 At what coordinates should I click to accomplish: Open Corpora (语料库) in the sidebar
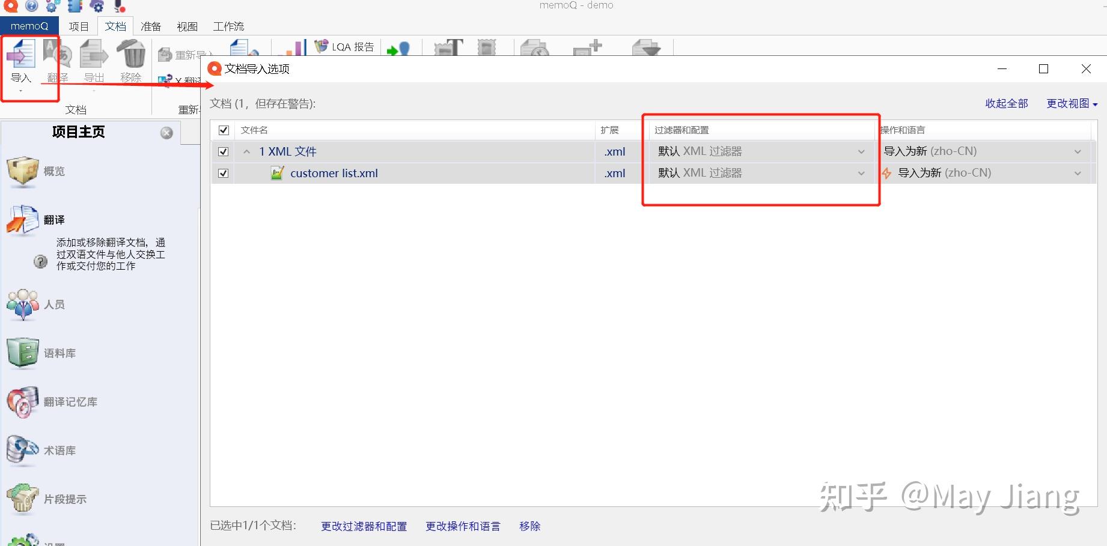pyautogui.click(x=41, y=353)
